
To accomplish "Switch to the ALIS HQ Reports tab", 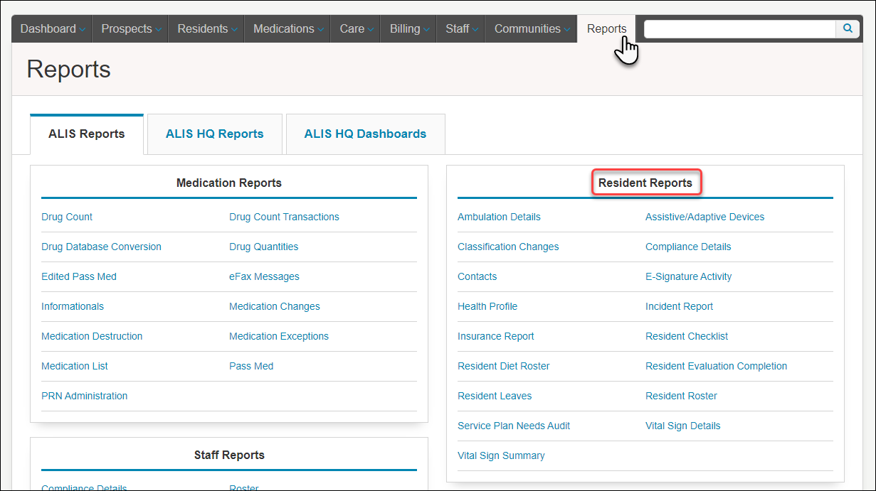I will [214, 134].
